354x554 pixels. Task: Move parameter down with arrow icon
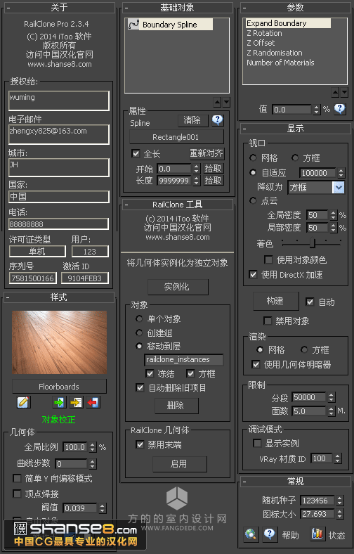(344, 93)
